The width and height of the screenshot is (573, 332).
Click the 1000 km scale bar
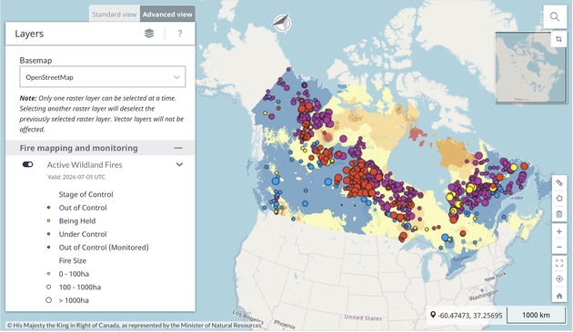[536, 315]
